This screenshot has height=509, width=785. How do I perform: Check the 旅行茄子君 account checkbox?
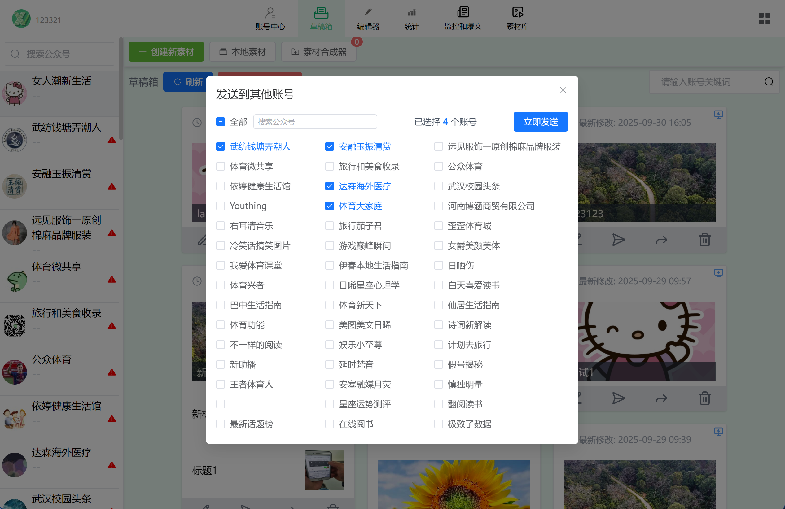(x=329, y=226)
